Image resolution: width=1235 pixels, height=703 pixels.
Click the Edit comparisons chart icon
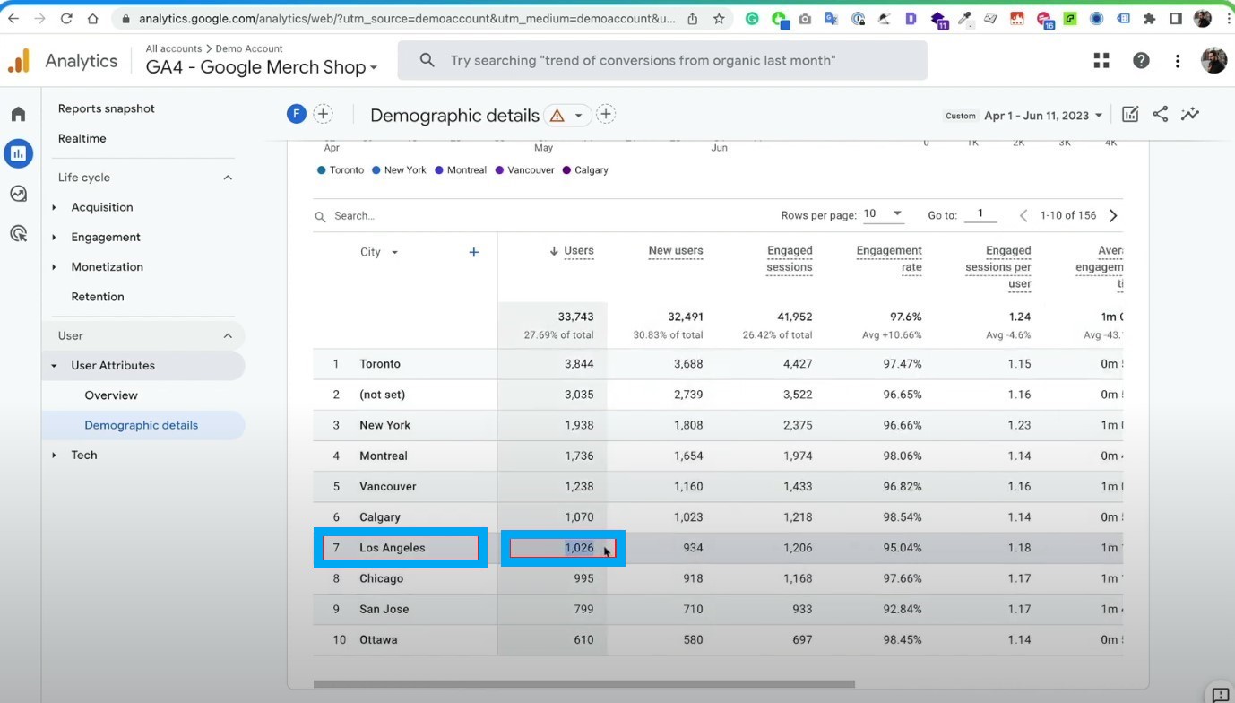1130,114
